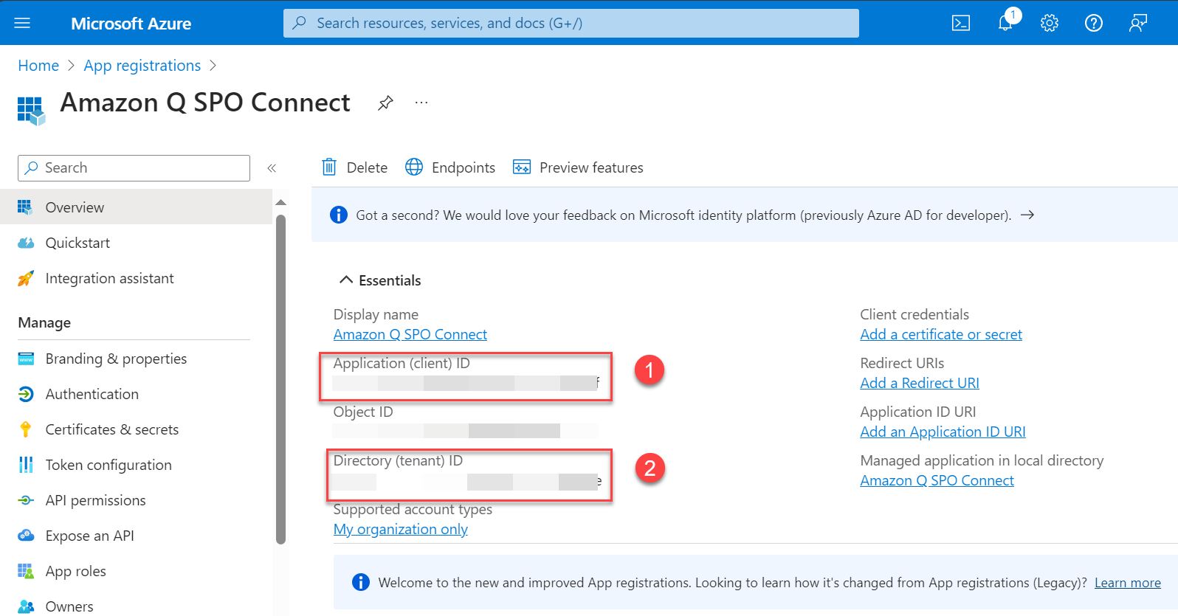Open the feedback icon in header
Screen dimensions: 1178x616
(1138, 23)
